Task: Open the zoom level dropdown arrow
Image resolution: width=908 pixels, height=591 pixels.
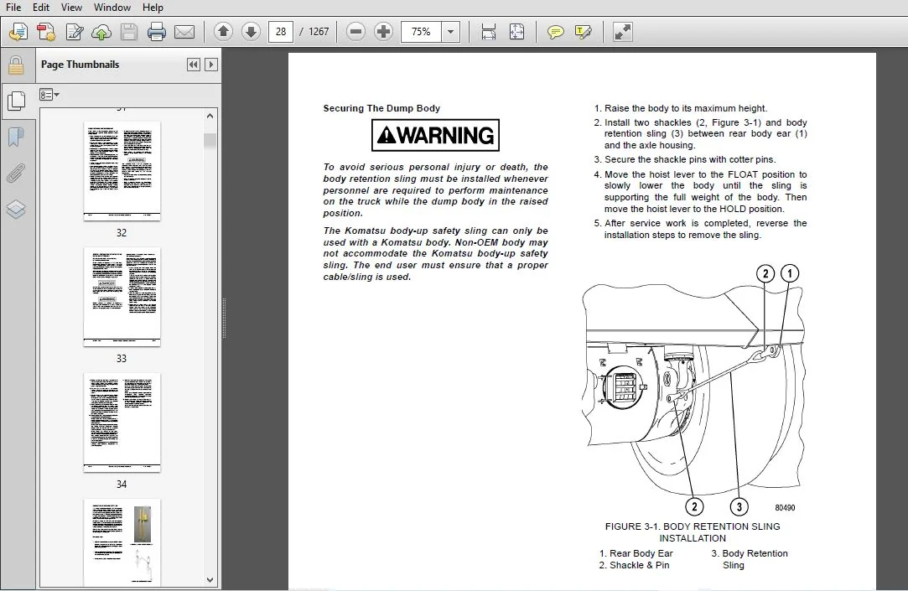Action: coord(450,32)
